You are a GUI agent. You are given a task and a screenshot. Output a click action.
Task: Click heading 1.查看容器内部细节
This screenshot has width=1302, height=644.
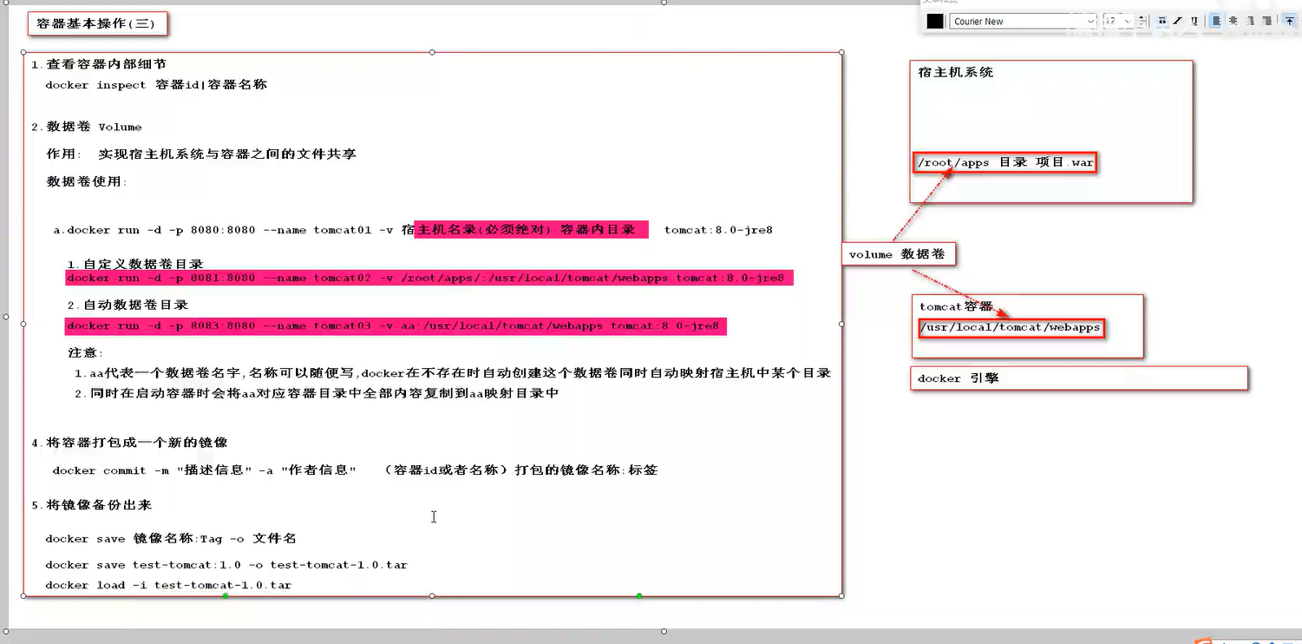(x=99, y=64)
